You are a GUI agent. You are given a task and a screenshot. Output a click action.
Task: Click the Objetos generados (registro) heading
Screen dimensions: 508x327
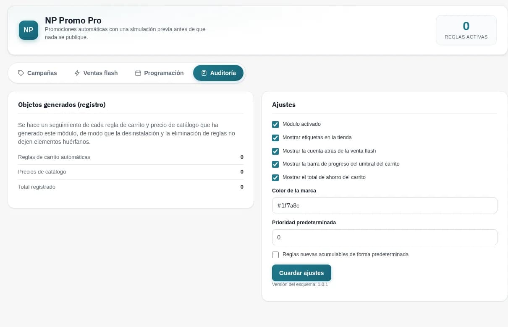(x=62, y=105)
